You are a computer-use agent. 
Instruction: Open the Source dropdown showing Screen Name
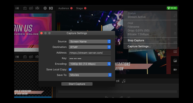90,41
